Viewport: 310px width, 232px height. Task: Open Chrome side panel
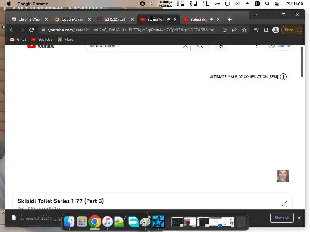[x=266, y=30]
